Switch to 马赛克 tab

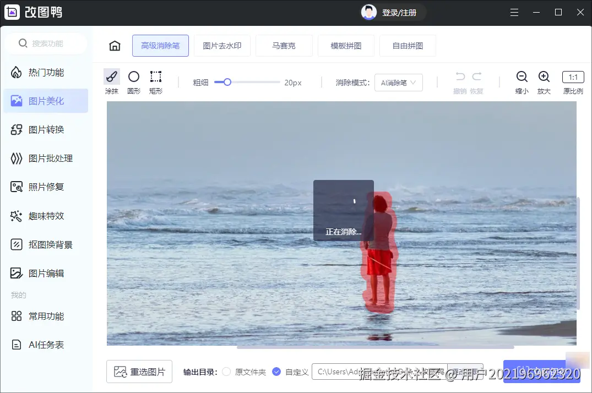(x=284, y=46)
